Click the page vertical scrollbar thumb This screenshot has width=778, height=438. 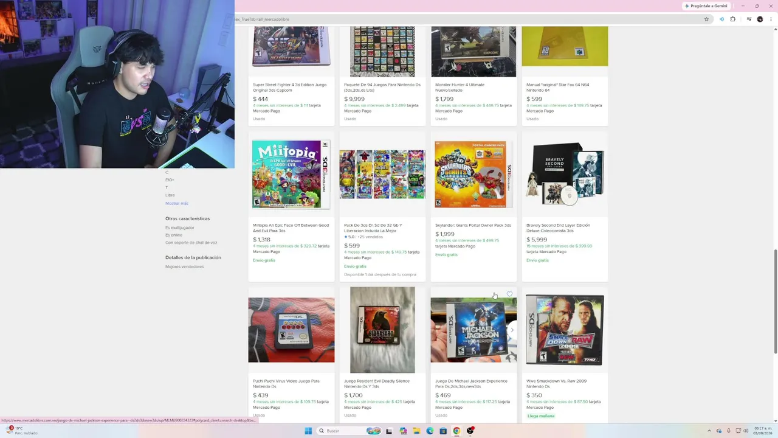pyautogui.click(x=775, y=301)
